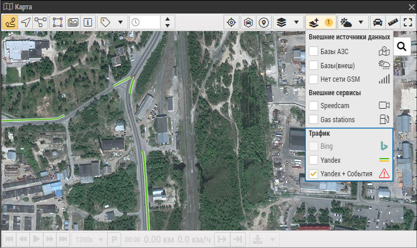Open the map images gallery icon

point(72,22)
